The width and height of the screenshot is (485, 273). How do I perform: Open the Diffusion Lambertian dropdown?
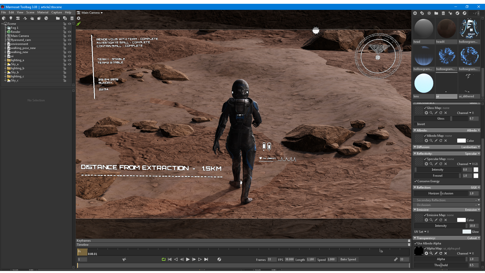pos(471,147)
